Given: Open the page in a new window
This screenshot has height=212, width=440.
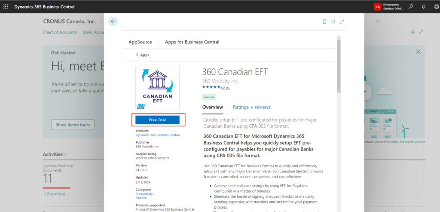Looking at the screenshot, I should [x=333, y=22].
